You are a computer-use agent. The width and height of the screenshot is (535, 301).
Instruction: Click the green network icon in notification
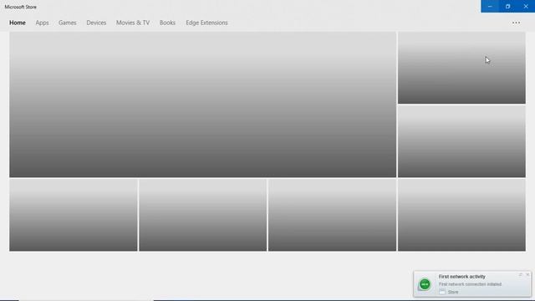[x=425, y=284]
